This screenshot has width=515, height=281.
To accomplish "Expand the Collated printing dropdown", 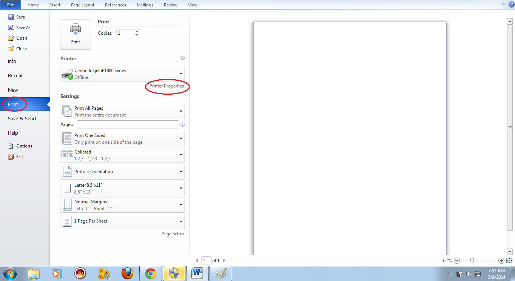I will [181, 155].
